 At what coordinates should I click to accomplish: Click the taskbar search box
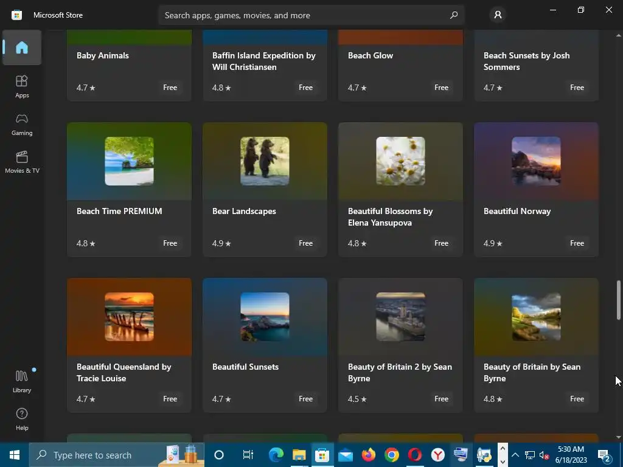point(116,455)
